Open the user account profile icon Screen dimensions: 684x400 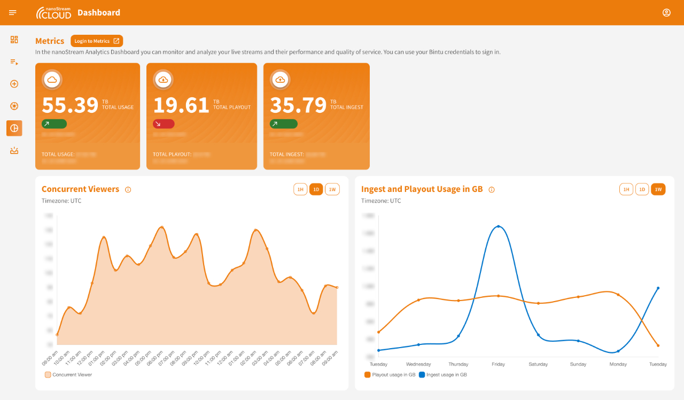point(666,12)
